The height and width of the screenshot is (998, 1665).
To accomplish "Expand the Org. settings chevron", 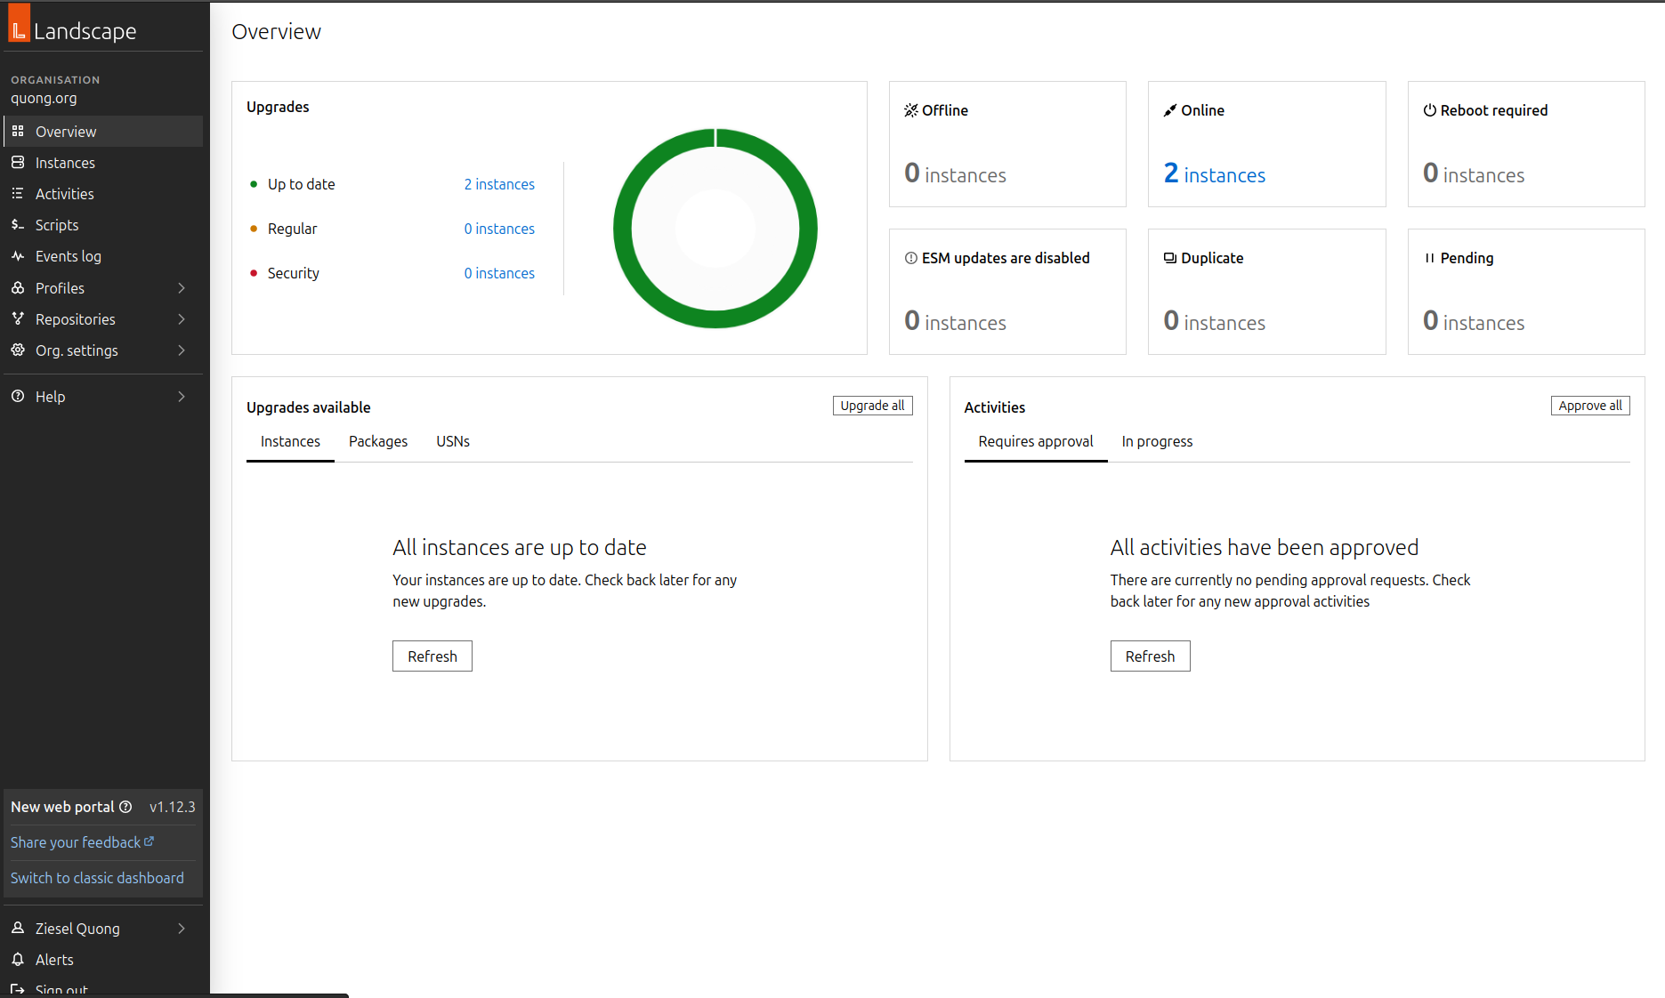I will [182, 350].
